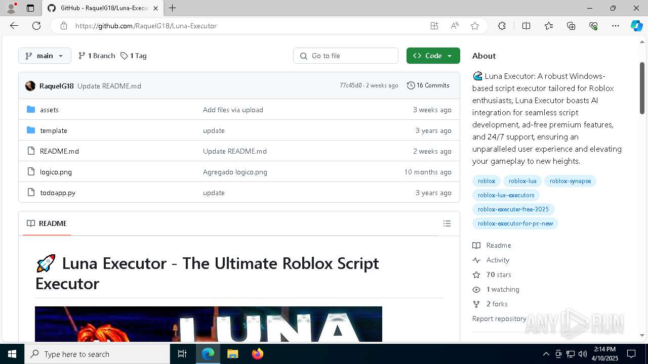Open the assets folder
Screen dimensions: 648x364
tap(49, 110)
